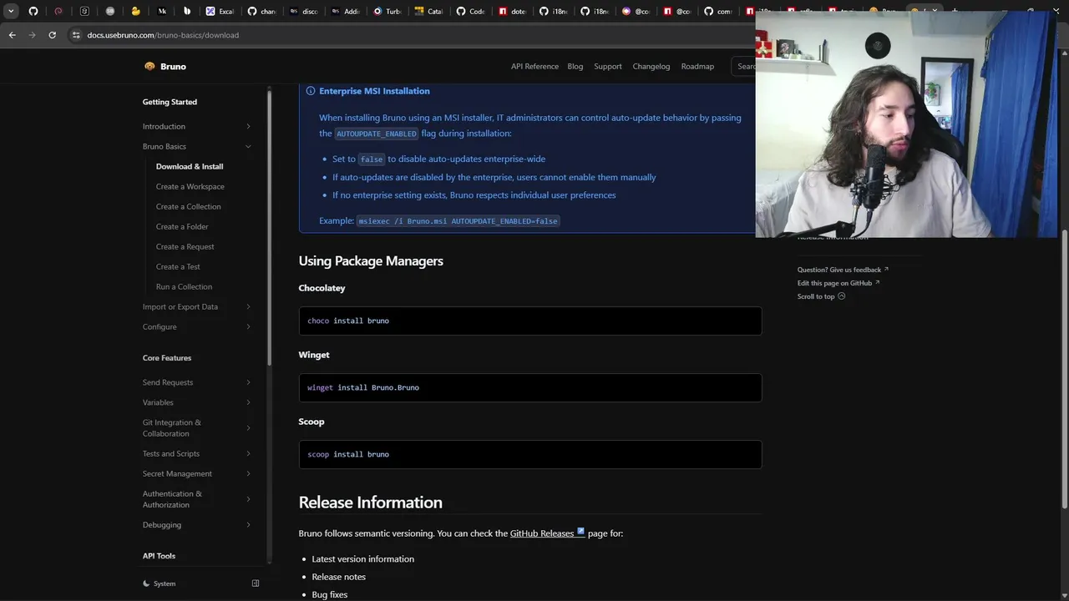Viewport: 1069px width, 601px height.
Task: Reload the page with the refresh icon
Action: 52,35
